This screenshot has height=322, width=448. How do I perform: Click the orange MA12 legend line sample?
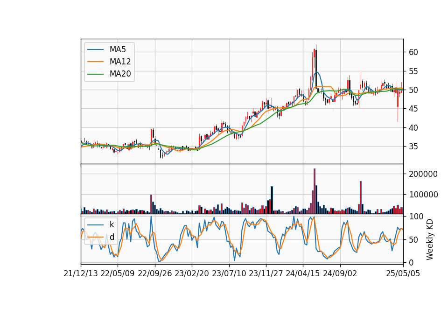[x=95, y=62]
